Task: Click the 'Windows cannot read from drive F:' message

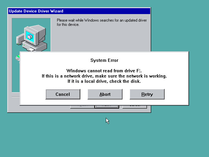Action: click(104, 71)
